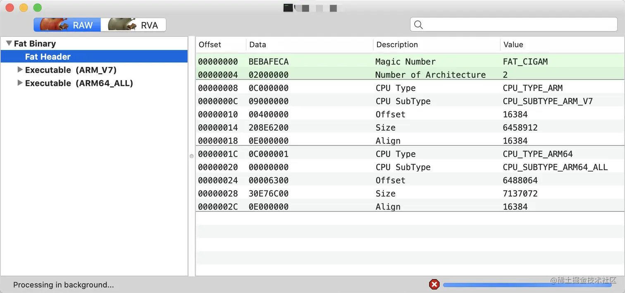Select the FAT_CIGAM value cell

(525, 62)
